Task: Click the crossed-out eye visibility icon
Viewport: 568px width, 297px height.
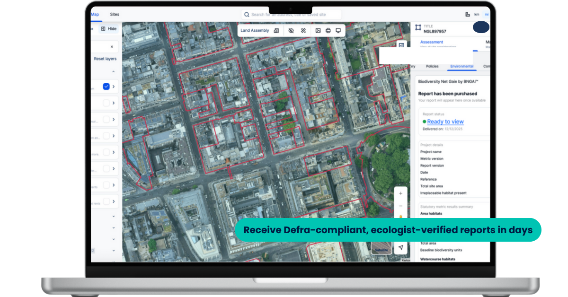Action: pos(291,31)
